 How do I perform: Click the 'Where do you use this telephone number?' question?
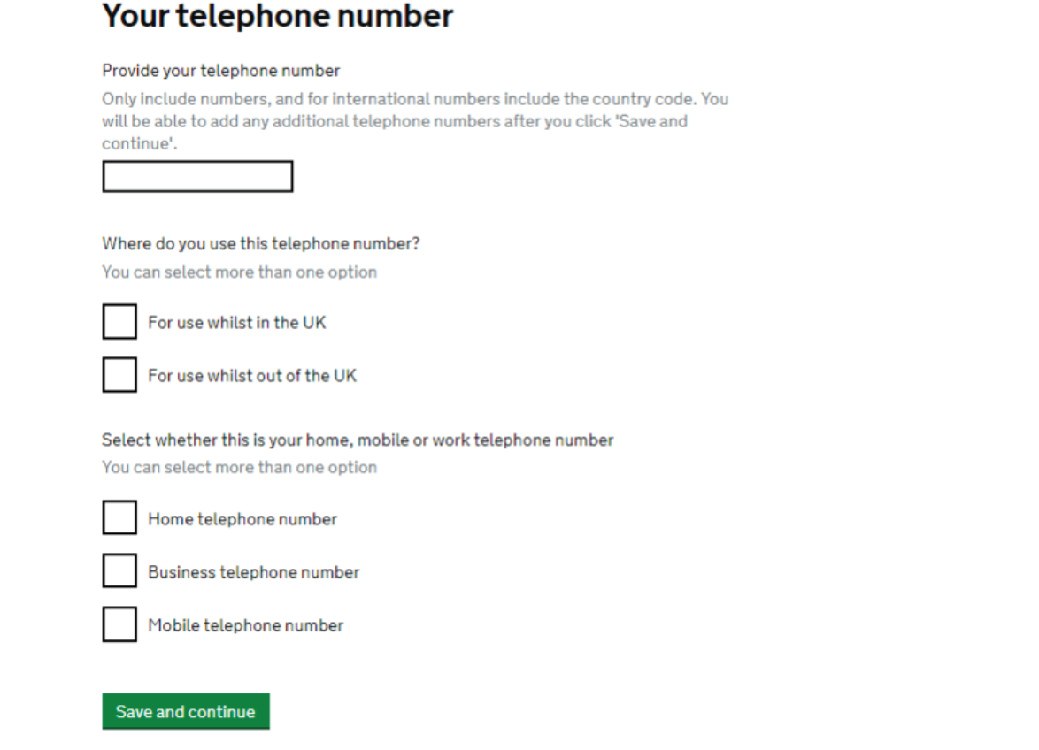(x=260, y=244)
